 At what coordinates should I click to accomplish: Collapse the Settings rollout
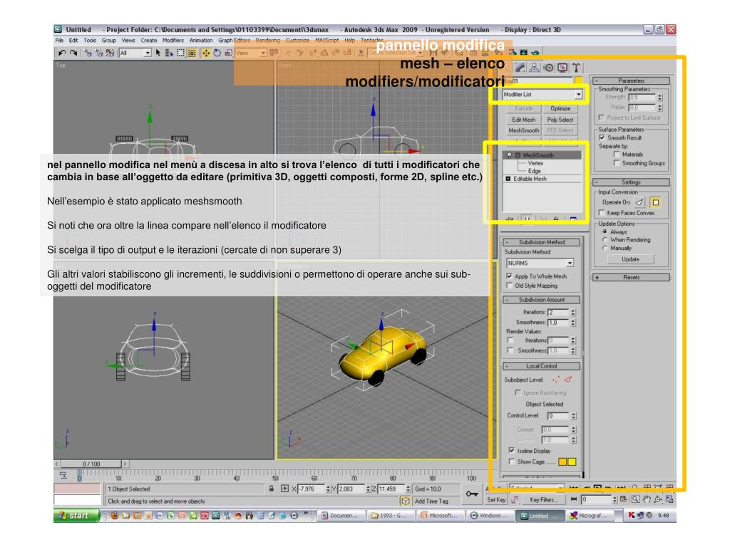tap(632, 182)
